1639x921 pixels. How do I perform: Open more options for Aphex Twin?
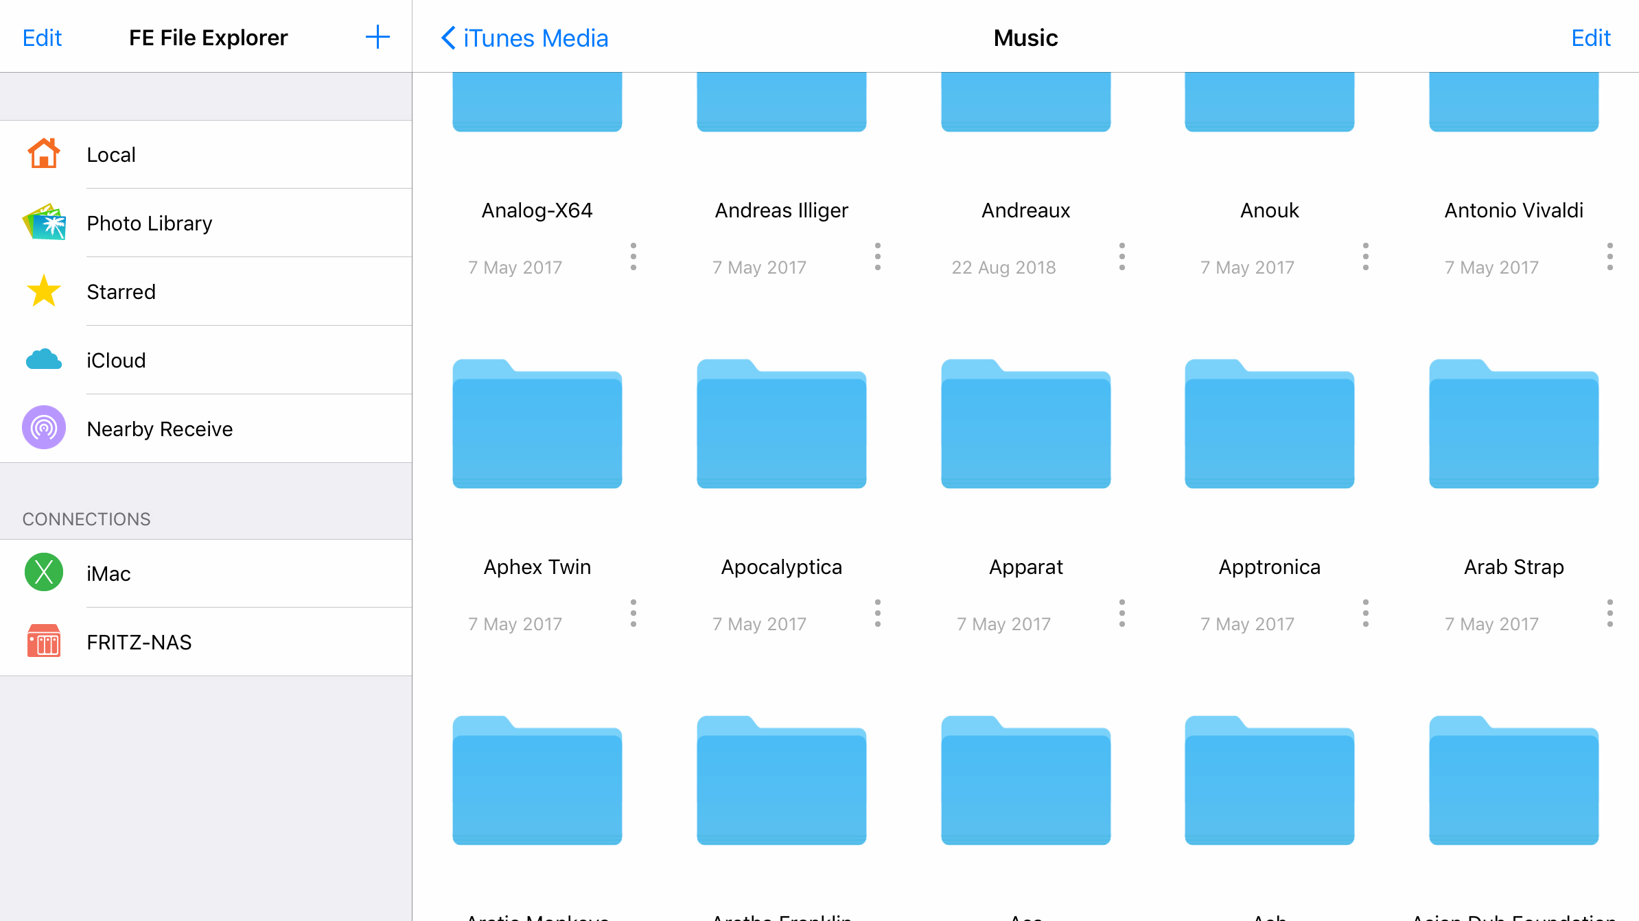pyautogui.click(x=633, y=613)
